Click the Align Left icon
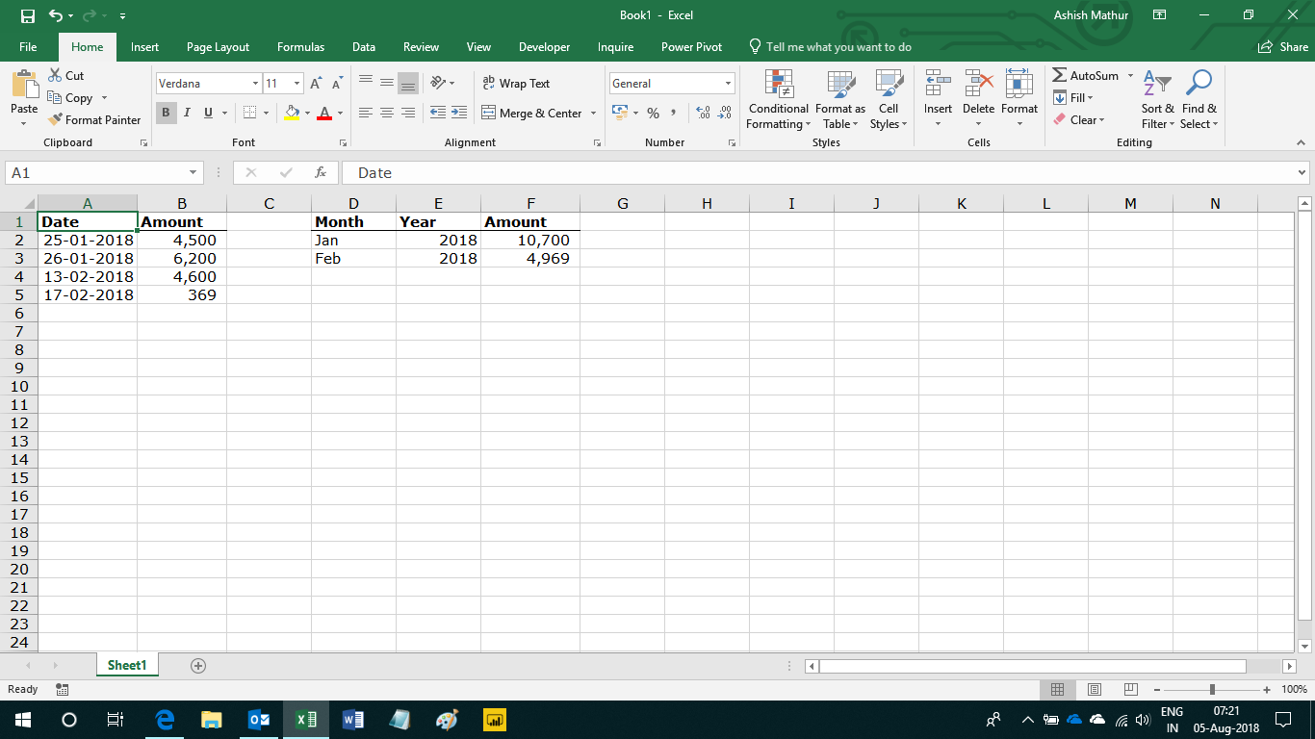 [365, 113]
